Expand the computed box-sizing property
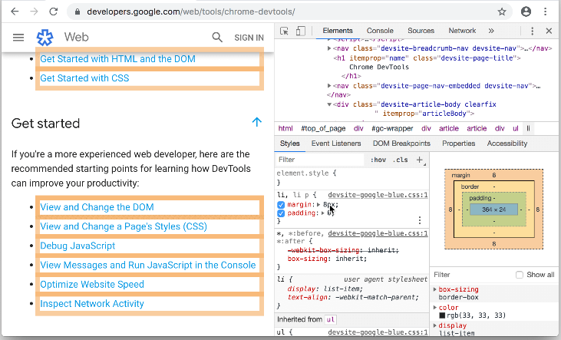 pos(434,289)
